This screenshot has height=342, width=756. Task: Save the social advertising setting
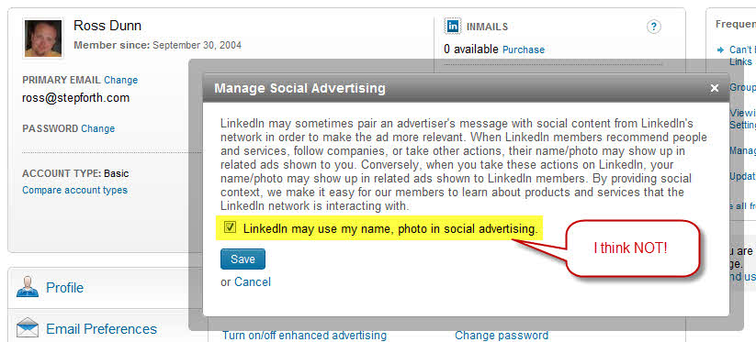point(243,259)
